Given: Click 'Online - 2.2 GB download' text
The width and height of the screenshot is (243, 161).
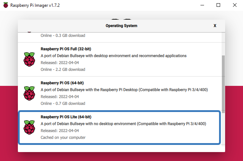Looking at the screenshot, I should click(63, 69).
